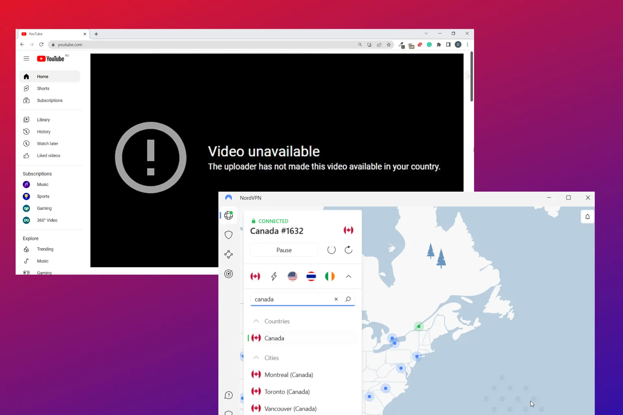Select Montreal (Canada) server
The height and width of the screenshot is (415, 623).
[289, 374]
